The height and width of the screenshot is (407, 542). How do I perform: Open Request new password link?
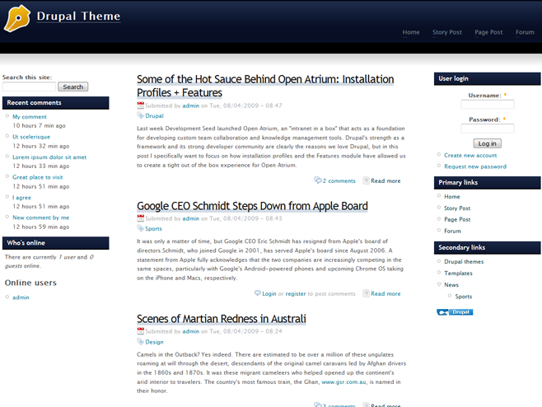pyautogui.click(x=475, y=166)
